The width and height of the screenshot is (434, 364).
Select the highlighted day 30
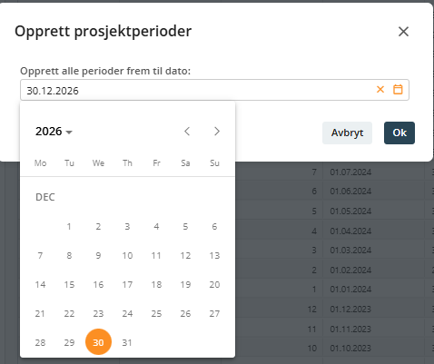pyautogui.click(x=98, y=342)
